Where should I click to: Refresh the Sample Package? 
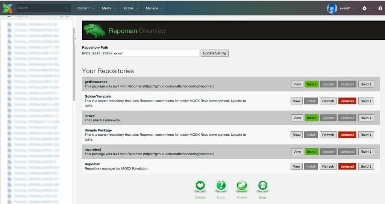coord(328,135)
